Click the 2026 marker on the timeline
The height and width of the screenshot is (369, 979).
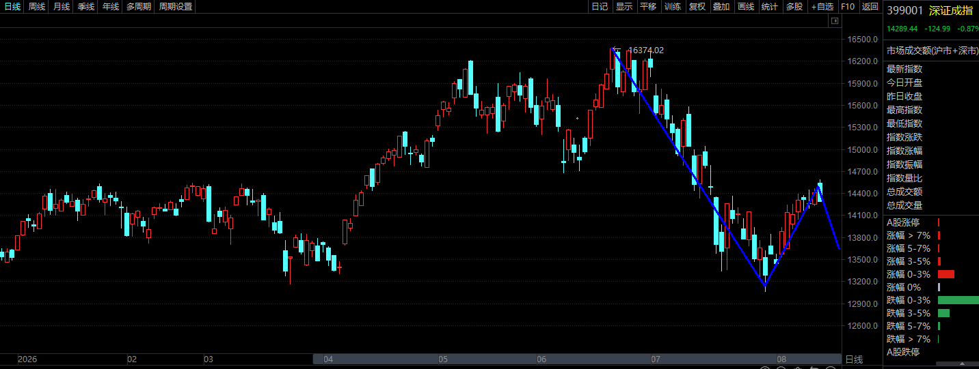pos(27,359)
